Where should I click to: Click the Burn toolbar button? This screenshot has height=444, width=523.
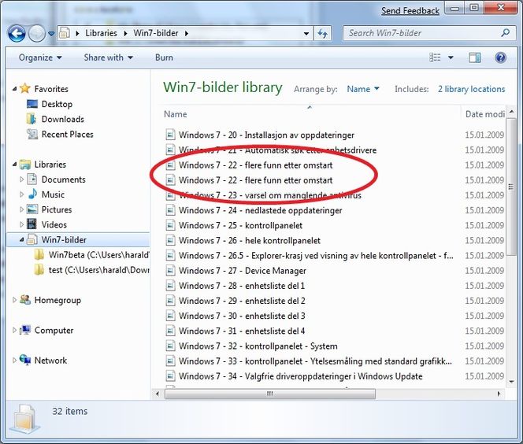[164, 57]
